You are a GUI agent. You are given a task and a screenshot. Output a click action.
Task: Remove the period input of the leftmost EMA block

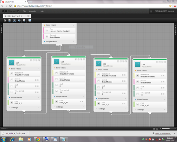coord(38,80)
